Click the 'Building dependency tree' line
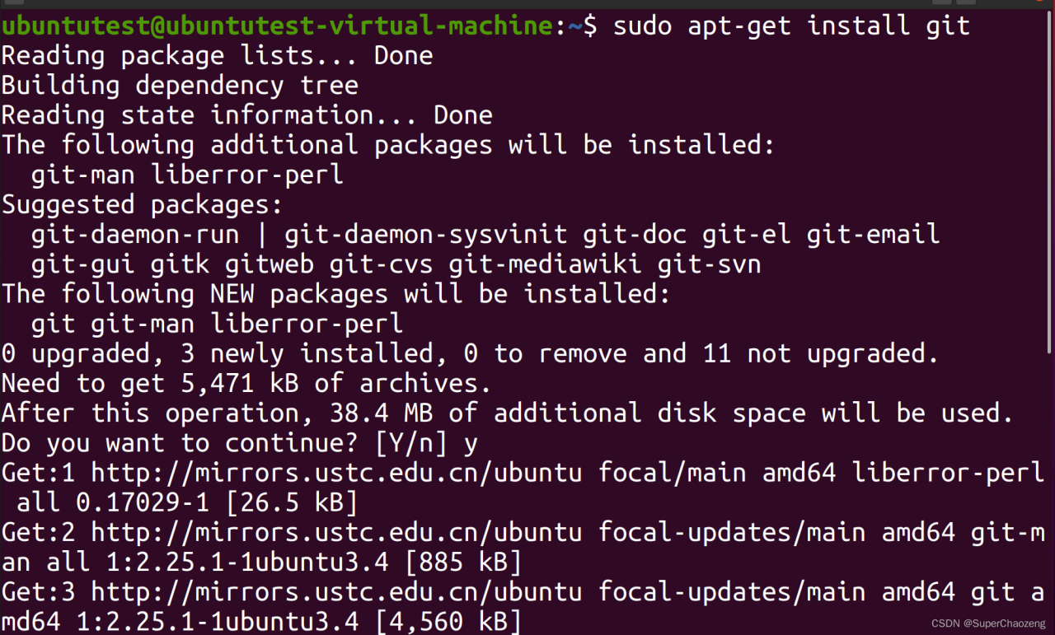The image size is (1055, 635). [x=180, y=86]
